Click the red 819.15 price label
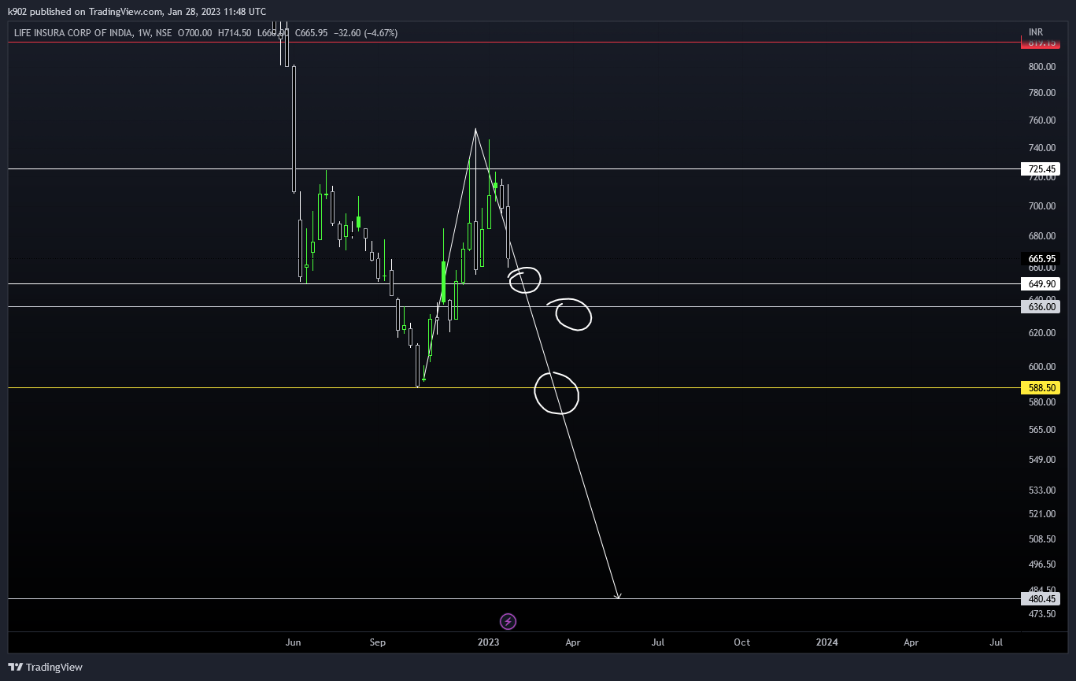The image size is (1076, 681). coord(1040,44)
